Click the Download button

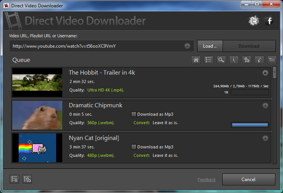[x=249, y=46]
